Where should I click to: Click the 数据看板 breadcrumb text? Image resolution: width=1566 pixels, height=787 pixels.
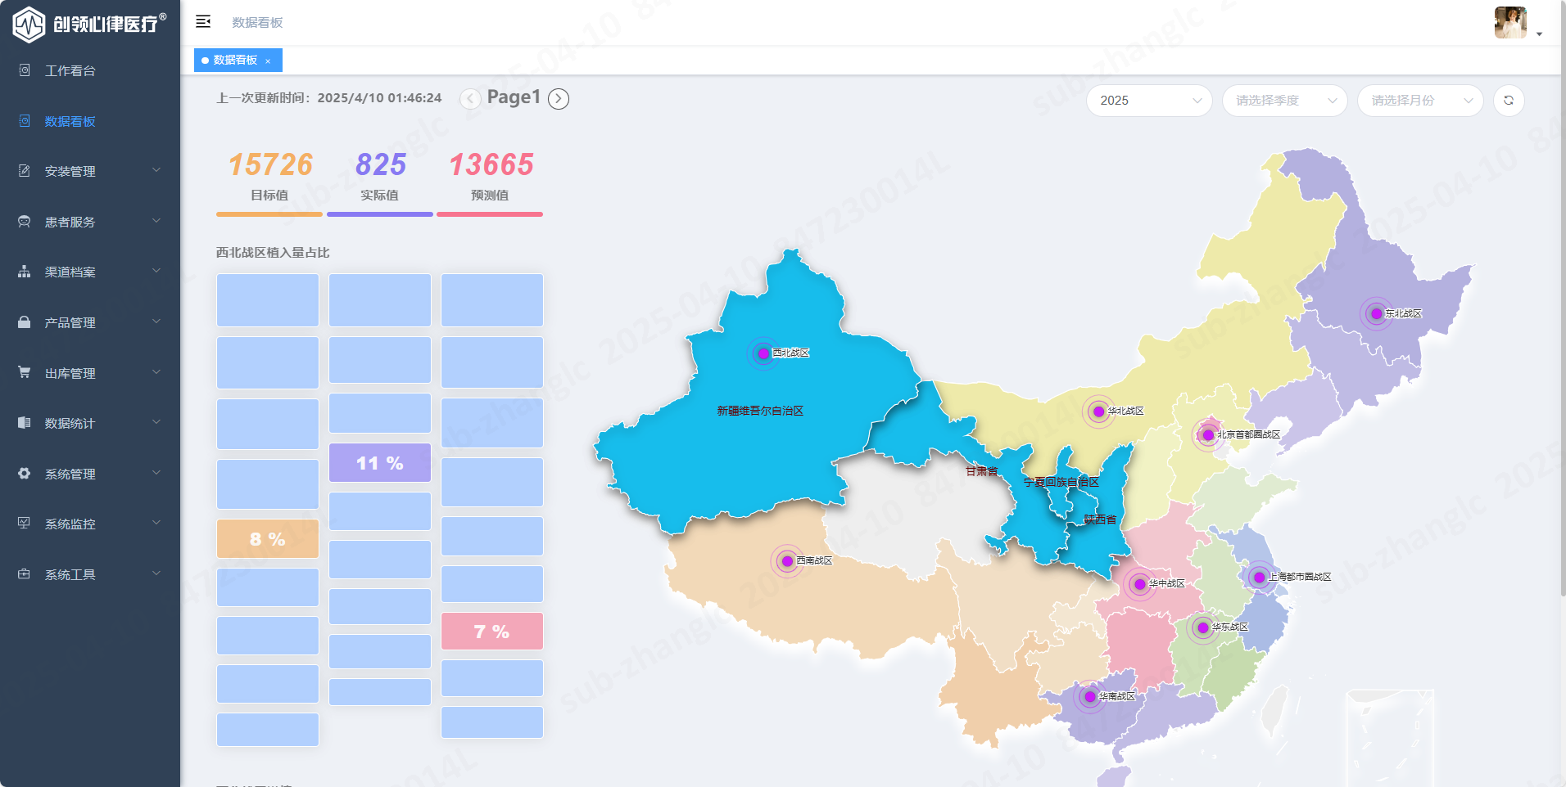click(x=257, y=22)
